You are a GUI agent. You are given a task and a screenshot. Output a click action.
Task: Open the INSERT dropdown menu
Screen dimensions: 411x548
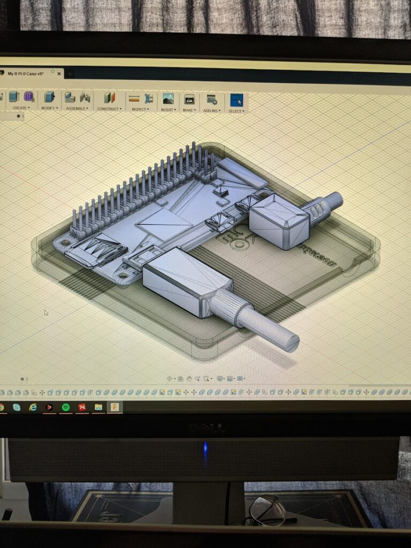(x=168, y=110)
